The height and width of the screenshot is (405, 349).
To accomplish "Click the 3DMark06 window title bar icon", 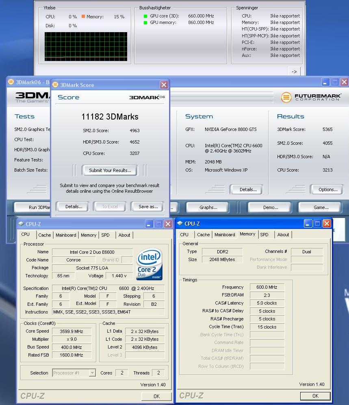I will [x=11, y=82].
